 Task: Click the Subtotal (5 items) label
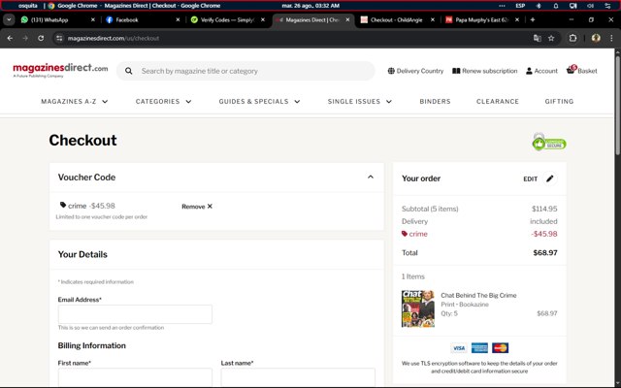click(430, 209)
